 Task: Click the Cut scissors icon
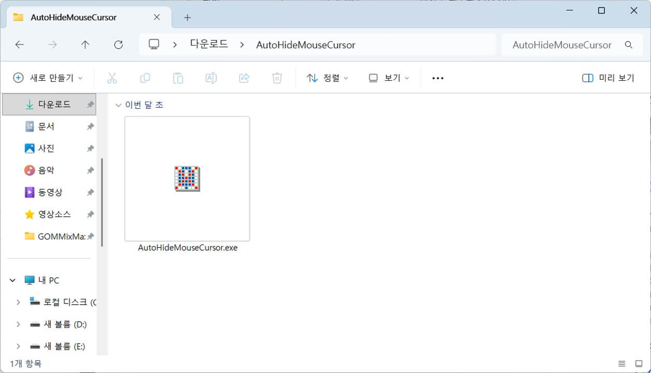(112, 78)
